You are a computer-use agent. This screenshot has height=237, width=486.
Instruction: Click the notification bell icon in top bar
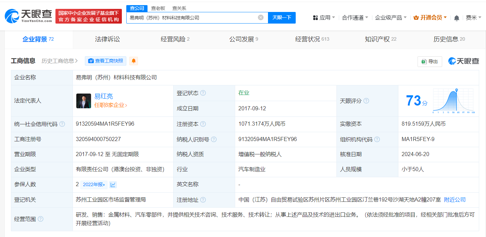(x=456, y=17)
